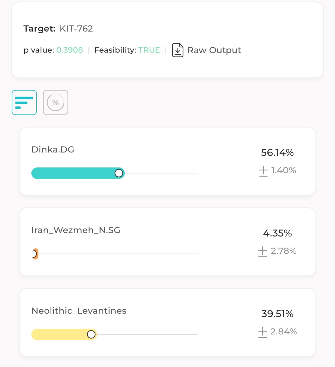Select the Neolithic_Levantines source label

pyautogui.click(x=79, y=311)
